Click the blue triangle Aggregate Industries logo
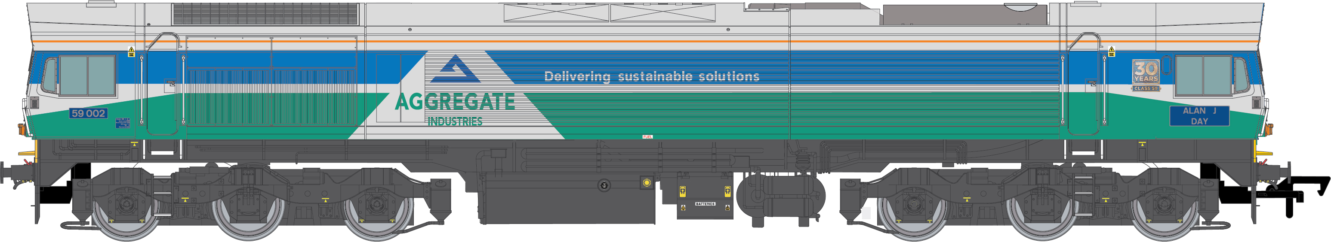Screen dimensions: 1331x242 [455, 69]
